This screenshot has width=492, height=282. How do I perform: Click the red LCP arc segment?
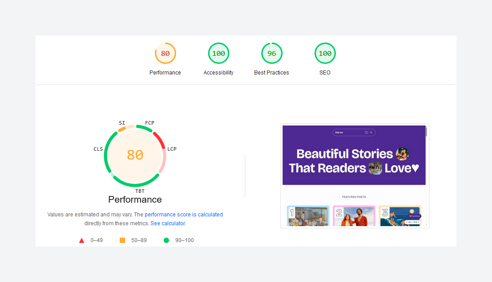click(x=160, y=140)
